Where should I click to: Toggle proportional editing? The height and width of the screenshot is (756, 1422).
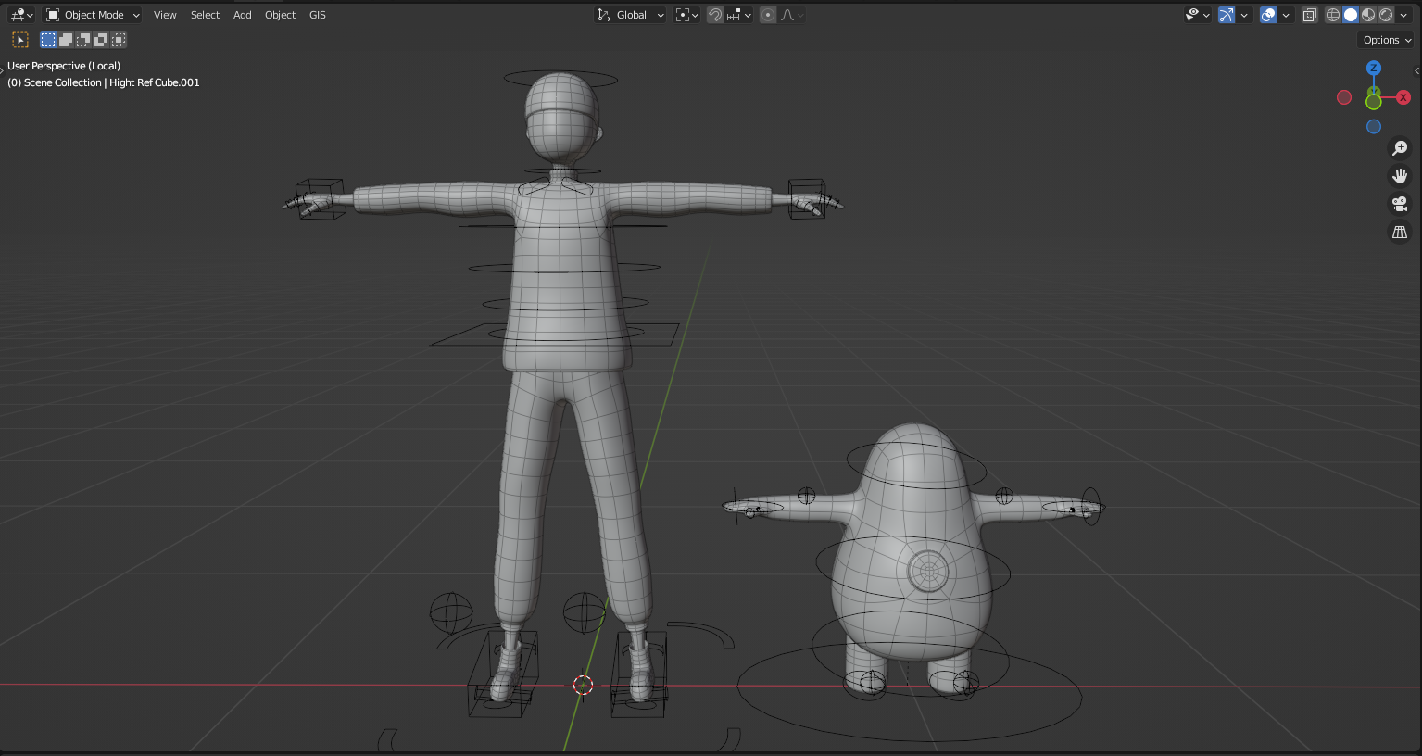tap(768, 15)
